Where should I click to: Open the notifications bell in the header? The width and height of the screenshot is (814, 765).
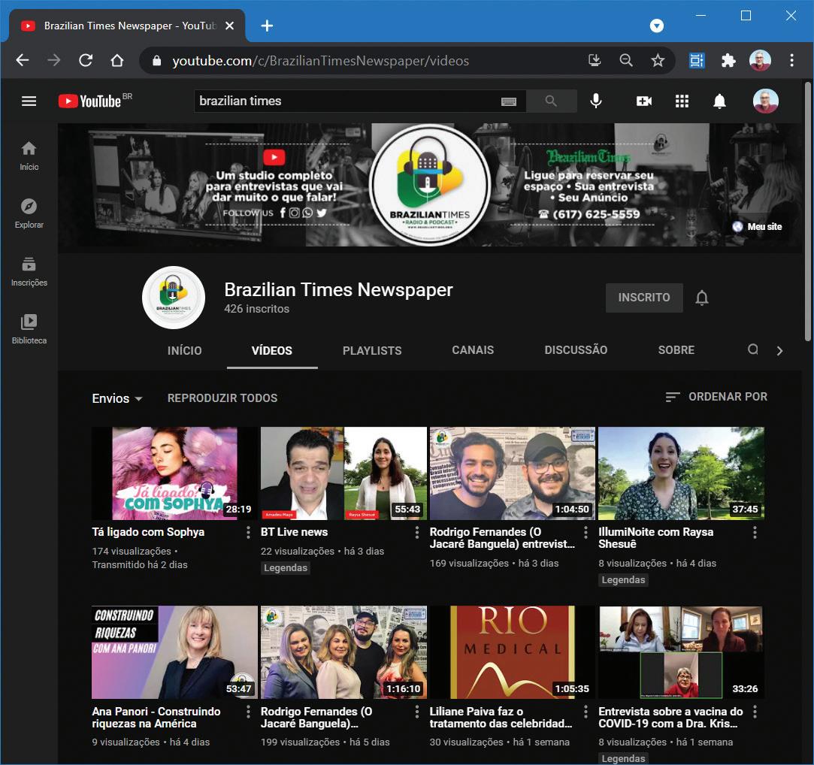[719, 101]
